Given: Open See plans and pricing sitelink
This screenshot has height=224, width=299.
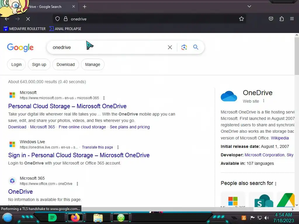Looking at the screenshot, I should coord(130,127).
